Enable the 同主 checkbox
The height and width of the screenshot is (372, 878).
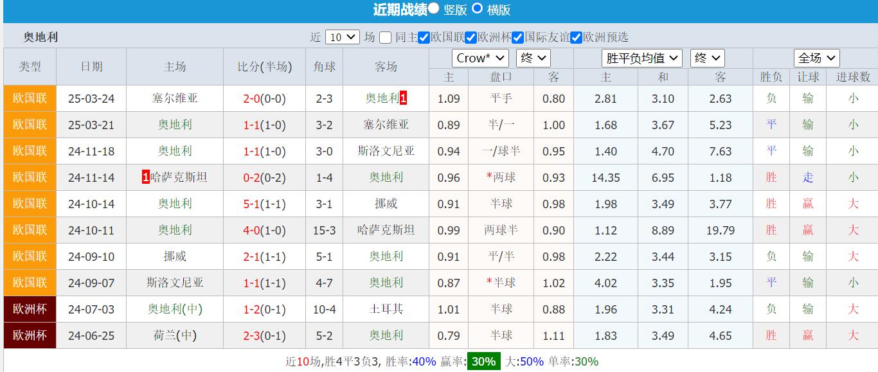point(385,37)
